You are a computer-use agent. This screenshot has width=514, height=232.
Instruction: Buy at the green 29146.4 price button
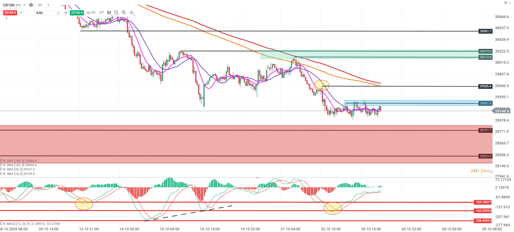pos(77,13)
